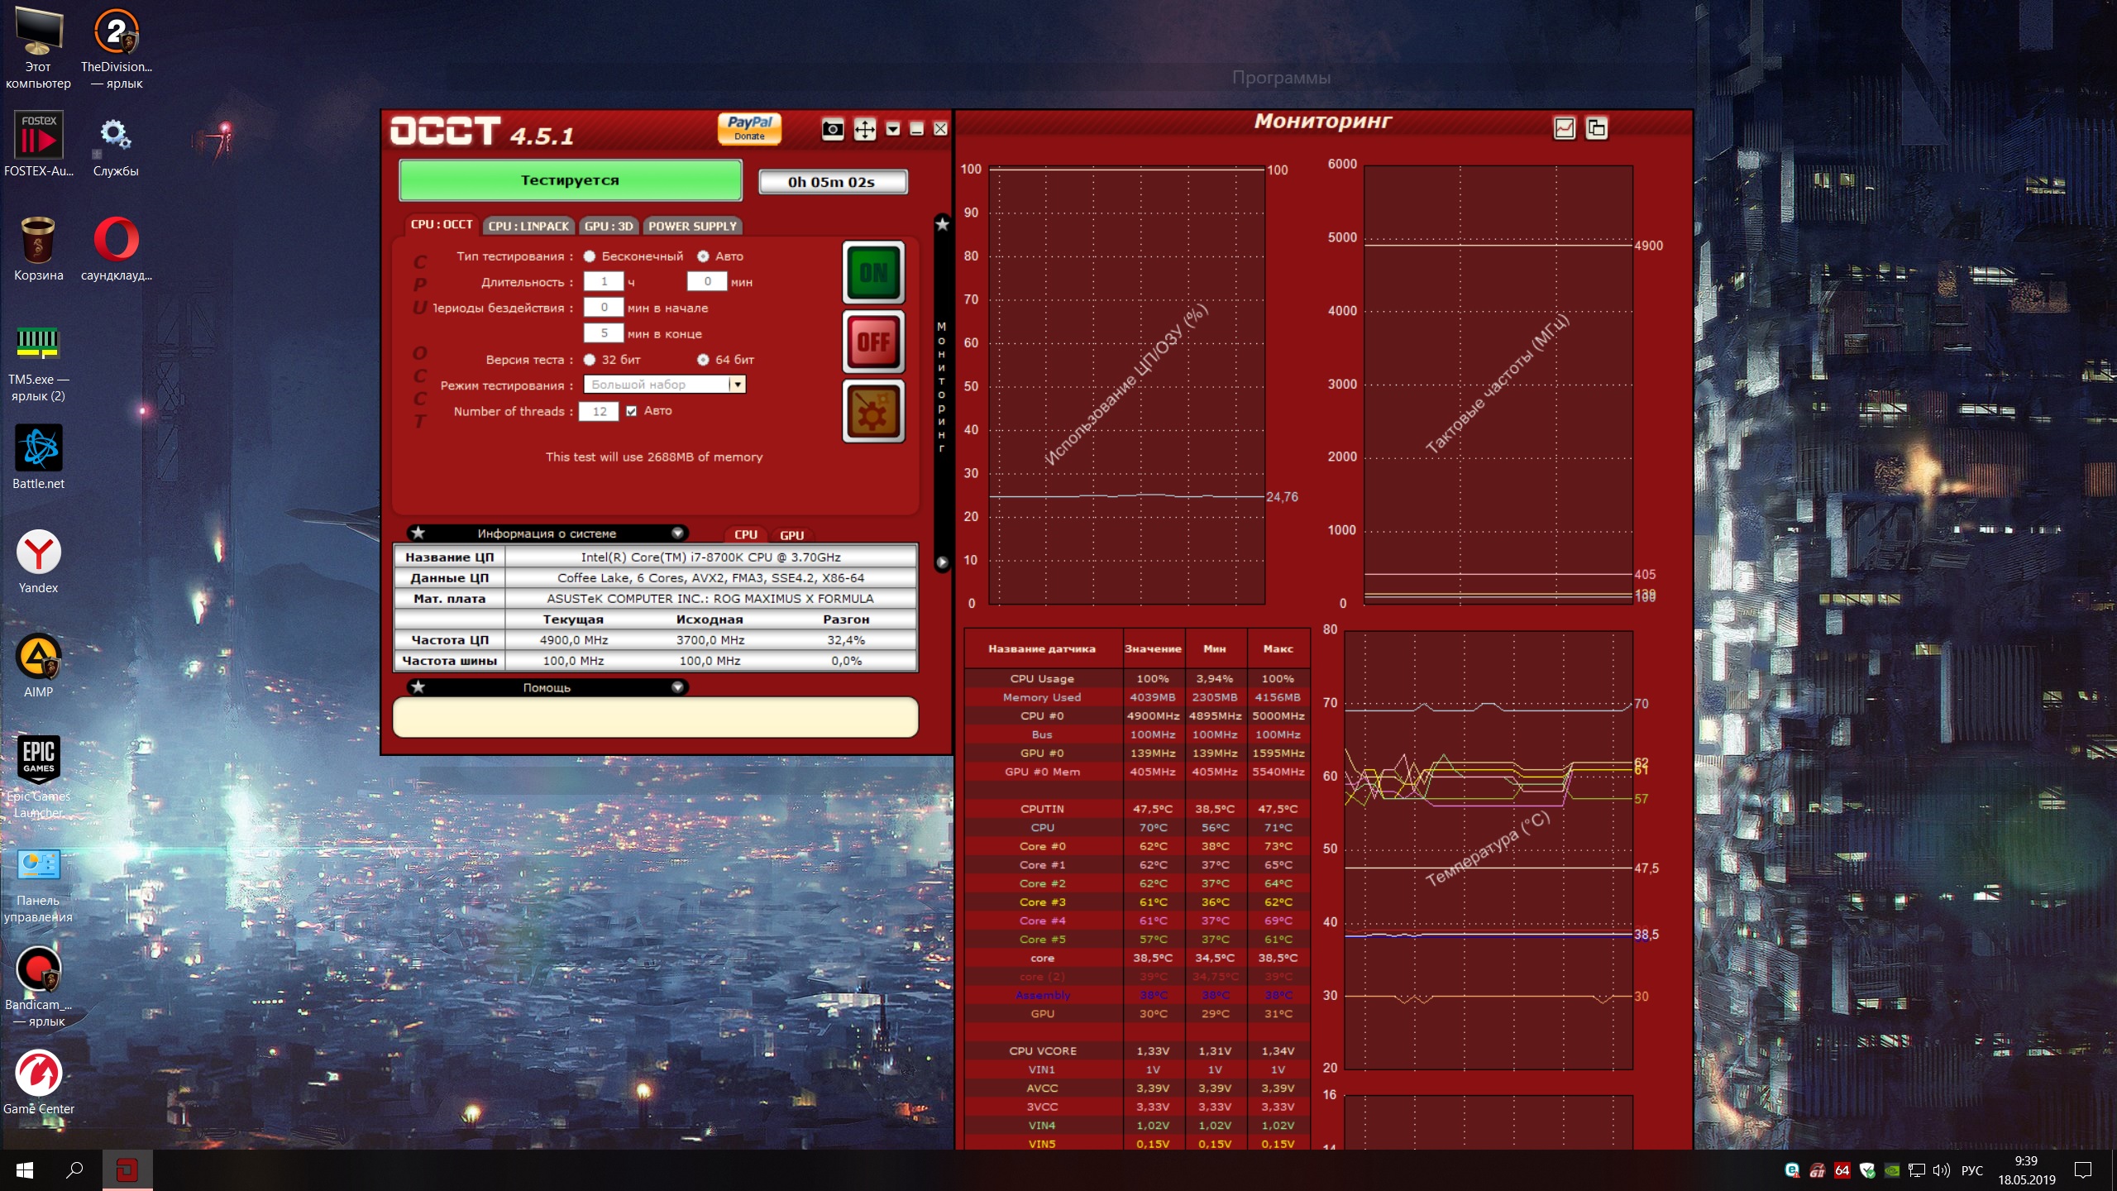
Task: Open Windows Start menu
Action: (x=25, y=1170)
